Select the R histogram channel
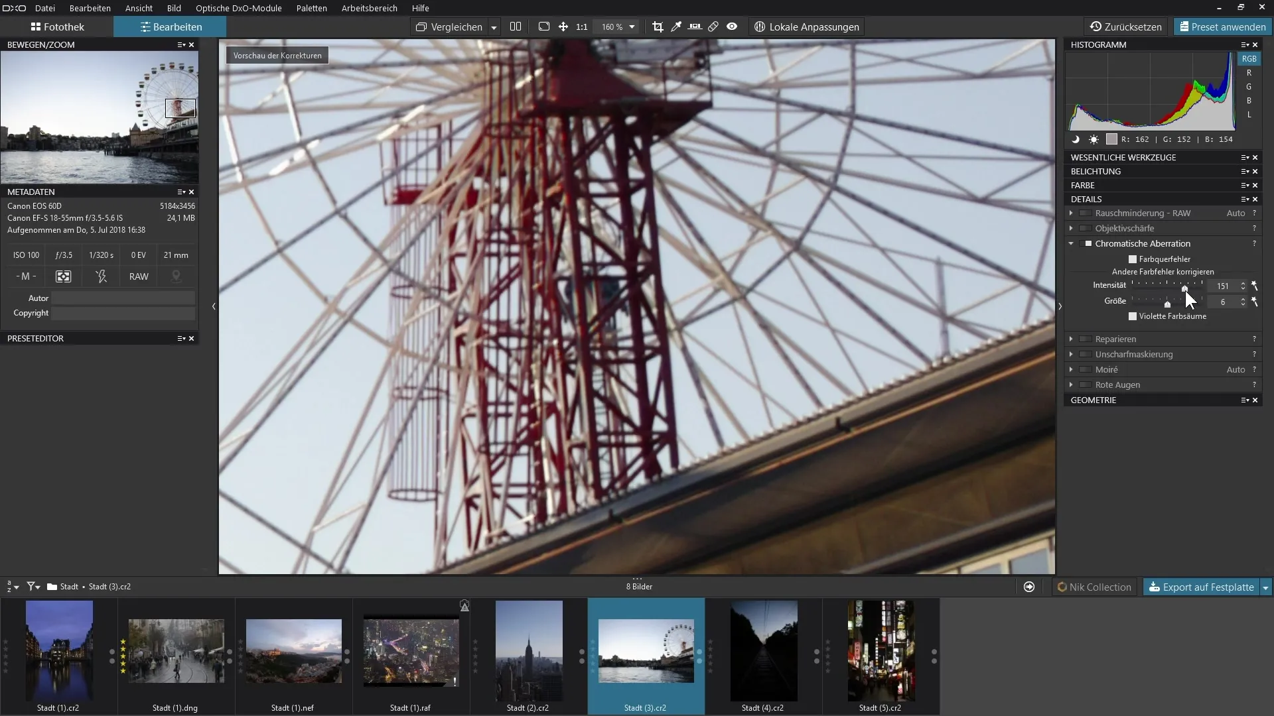The height and width of the screenshot is (716, 1274). pos(1249,73)
